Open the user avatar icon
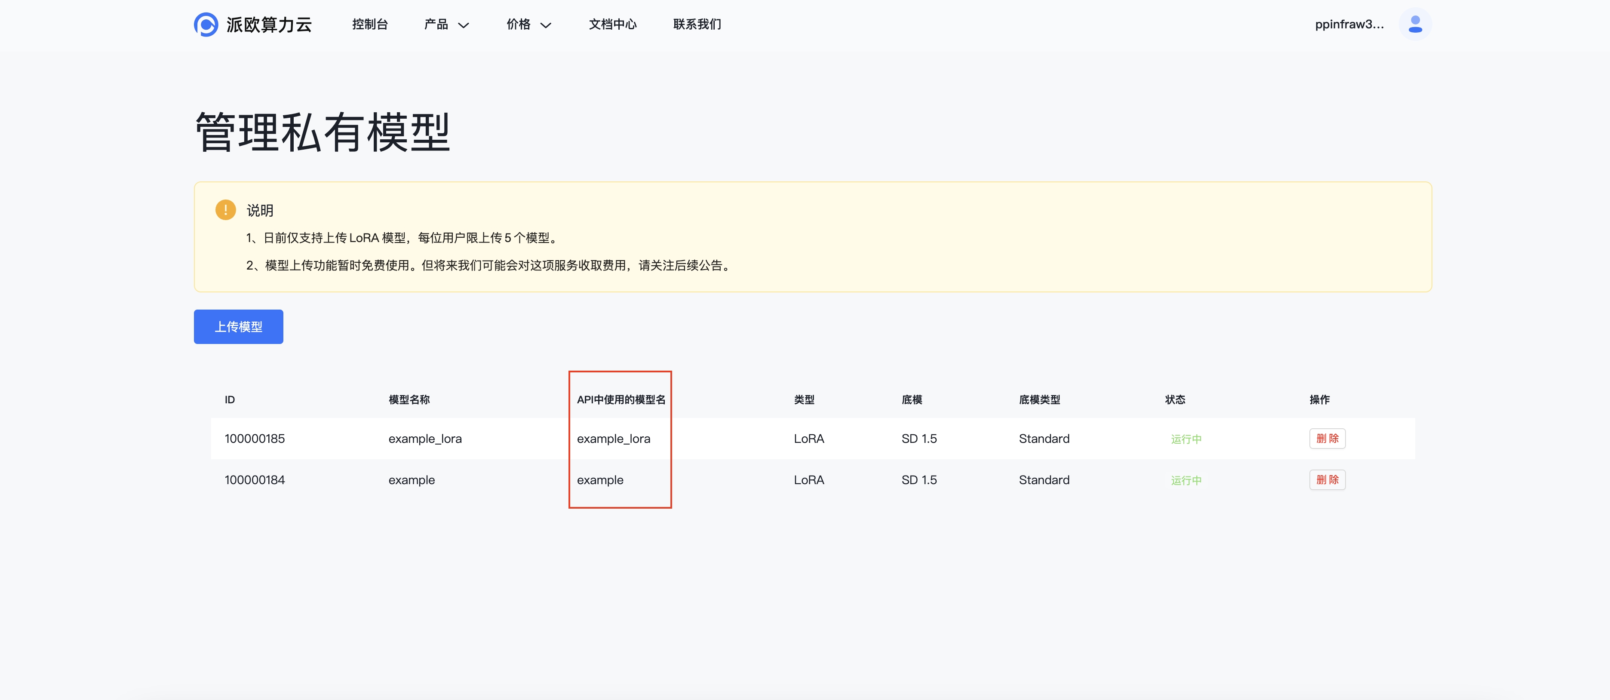The image size is (1610, 700). pos(1415,25)
